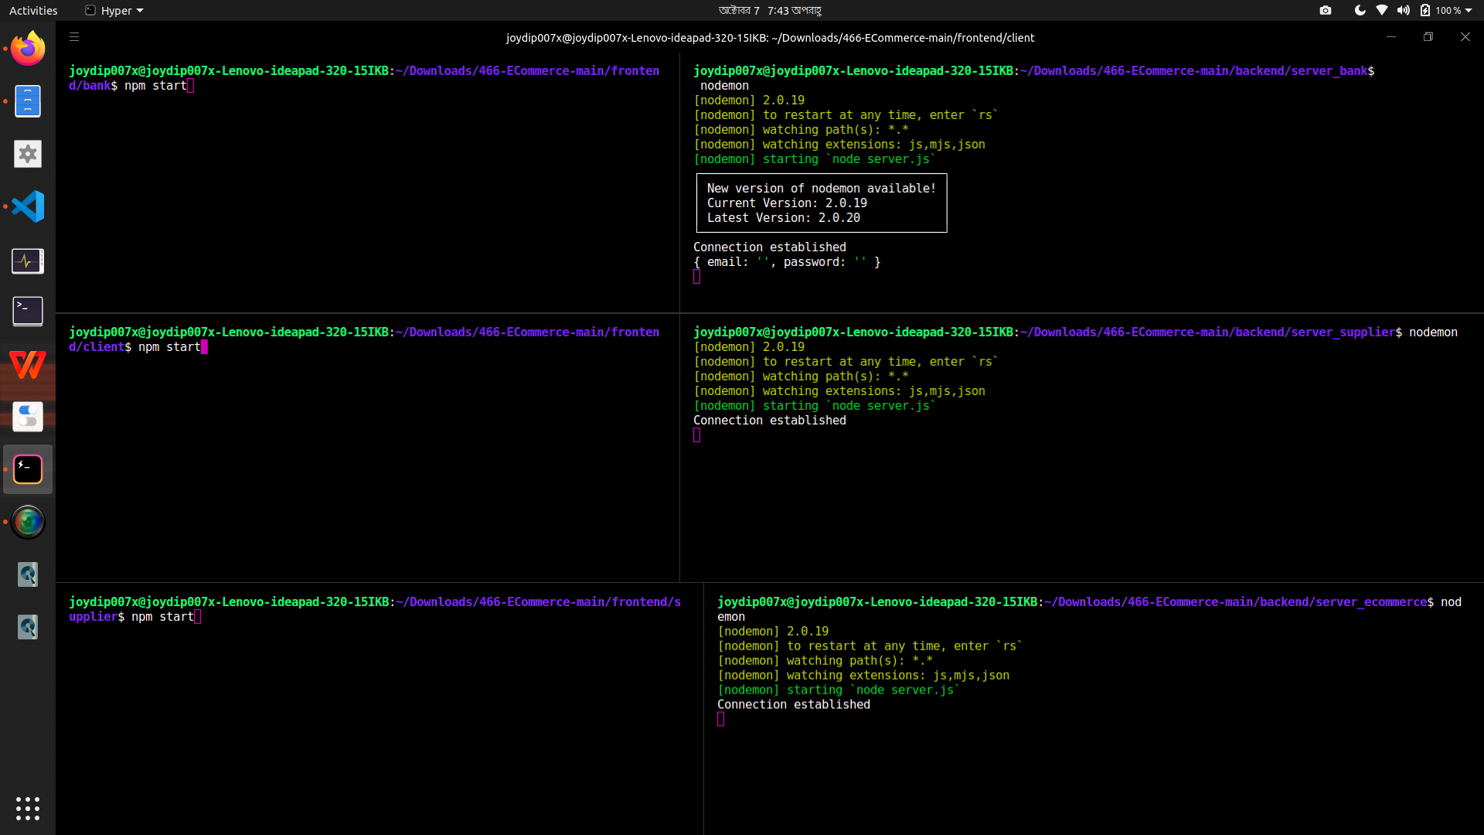Open System Monitor dock icon
This screenshot has width=1484, height=835.
[x=28, y=261]
